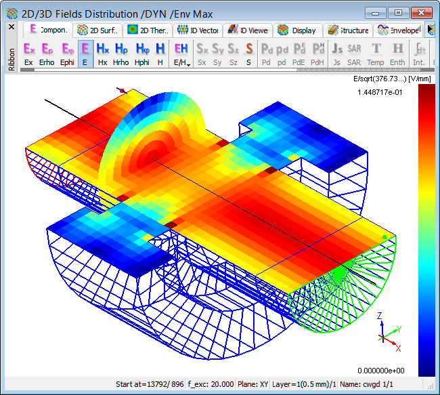Click the Ribbon vertical label
The width and height of the screenshot is (440, 395).
tap(11, 60)
